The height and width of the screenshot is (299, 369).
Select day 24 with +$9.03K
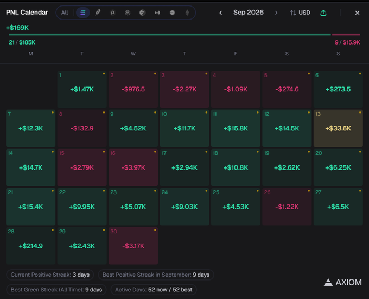[184, 207]
